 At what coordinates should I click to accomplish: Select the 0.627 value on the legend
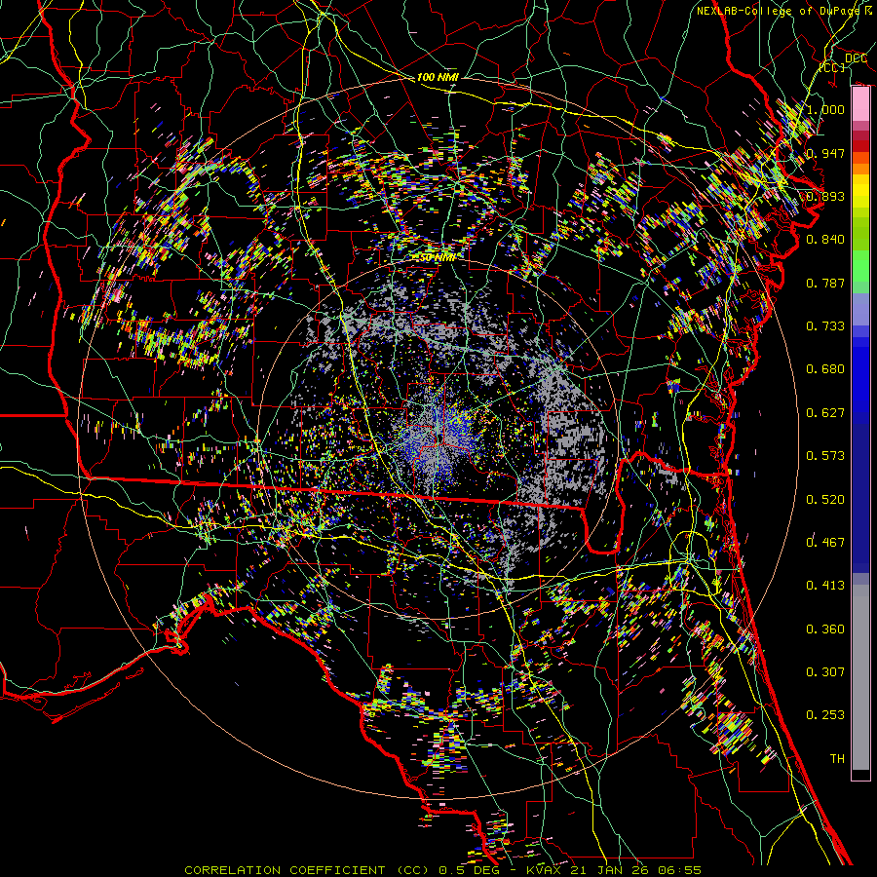click(825, 413)
